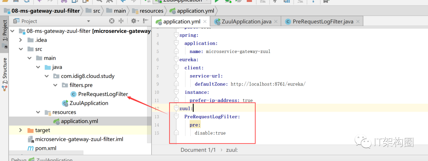The height and width of the screenshot is (161, 428).
Task: Switch to PreRequestLogFilter.java tab
Action: [x=323, y=21]
